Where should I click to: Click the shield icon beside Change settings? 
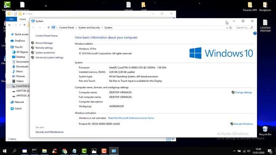[x=233, y=93]
